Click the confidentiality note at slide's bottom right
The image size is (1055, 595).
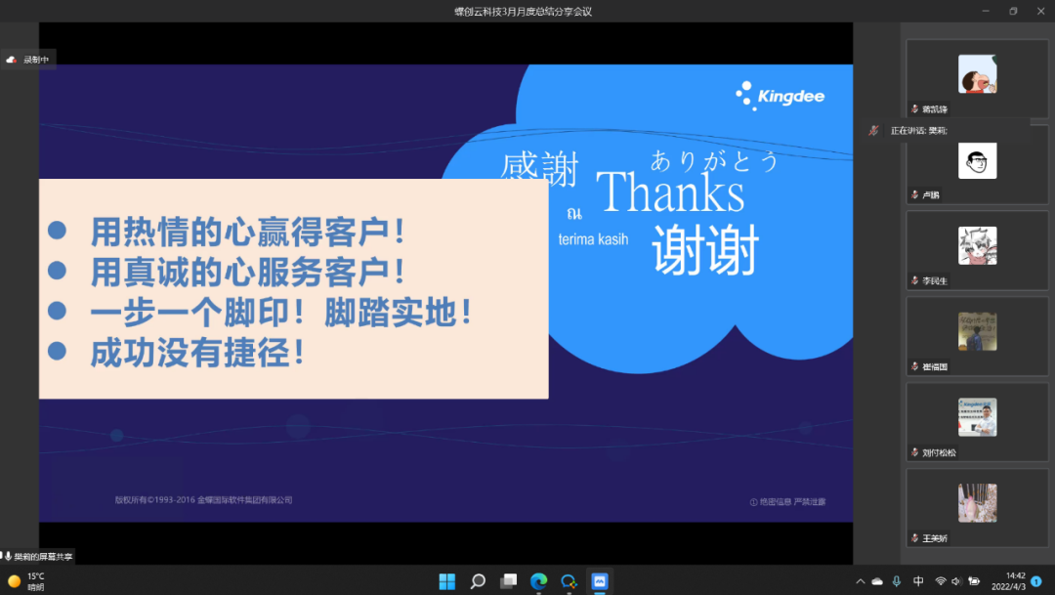pyautogui.click(x=787, y=502)
